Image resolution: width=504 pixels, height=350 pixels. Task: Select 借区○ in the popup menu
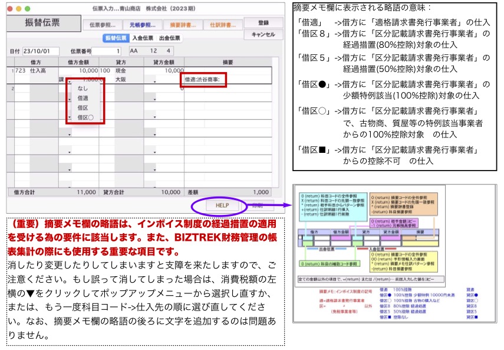tap(85, 117)
